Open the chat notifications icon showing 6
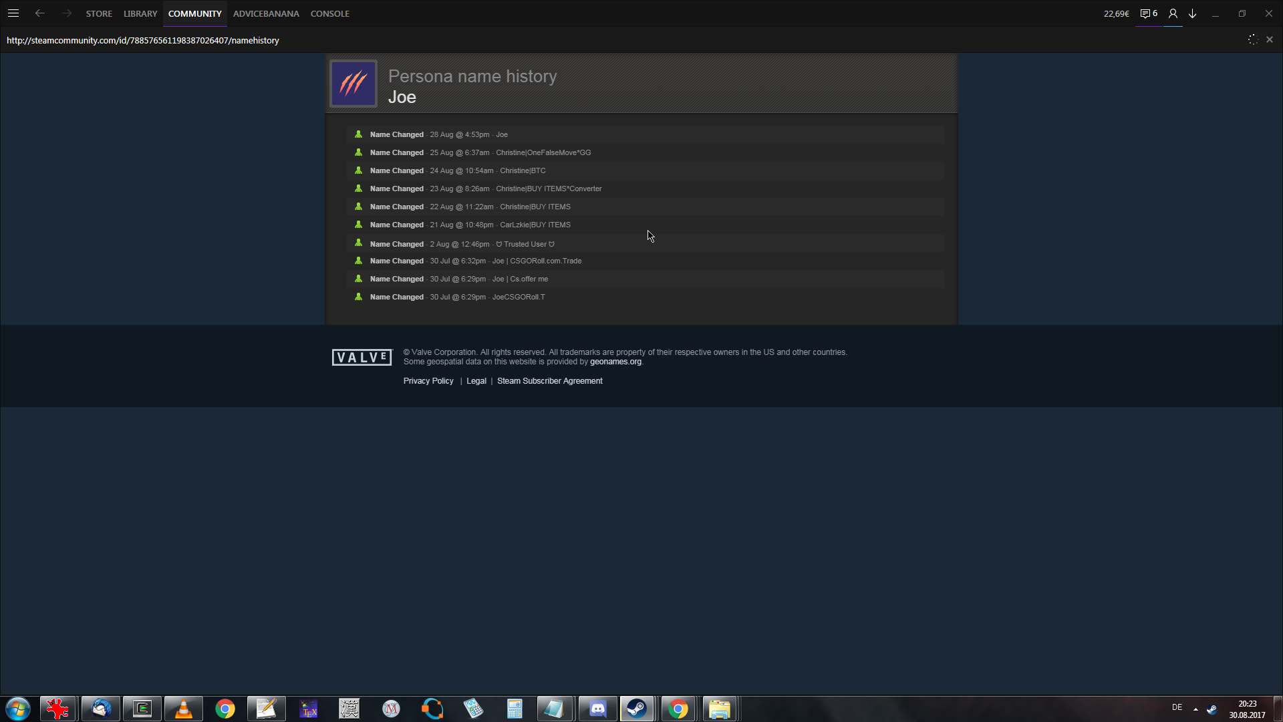Viewport: 1283px width, 722px height. pos(1148,13)
